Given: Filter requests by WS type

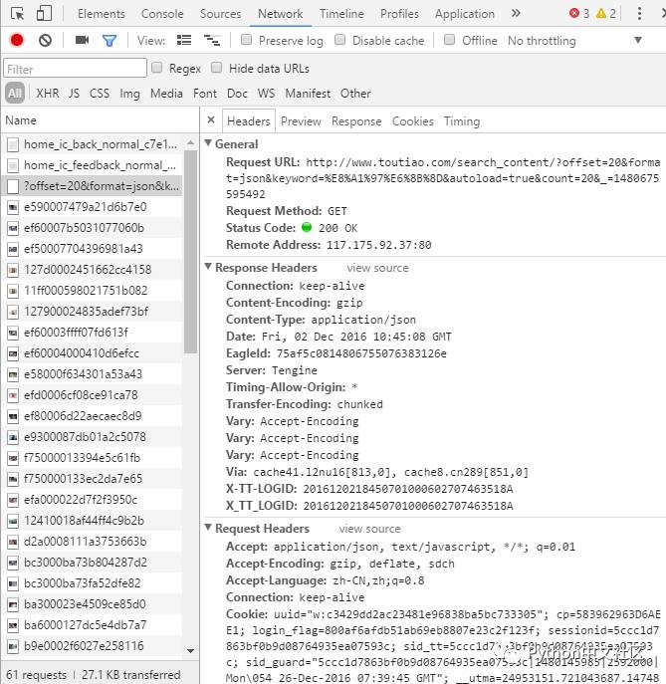Looking at the screenshot, I should click(x=266, y=94).
